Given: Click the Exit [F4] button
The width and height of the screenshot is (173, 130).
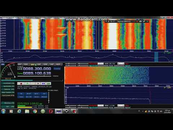Looking at the screenshot, I should click(x=8, y=107).
